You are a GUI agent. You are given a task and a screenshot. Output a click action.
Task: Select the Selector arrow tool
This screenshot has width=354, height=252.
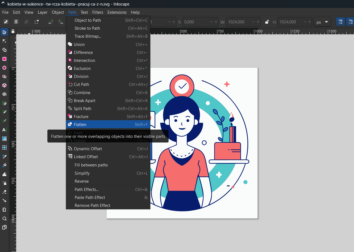click(4, 32)
